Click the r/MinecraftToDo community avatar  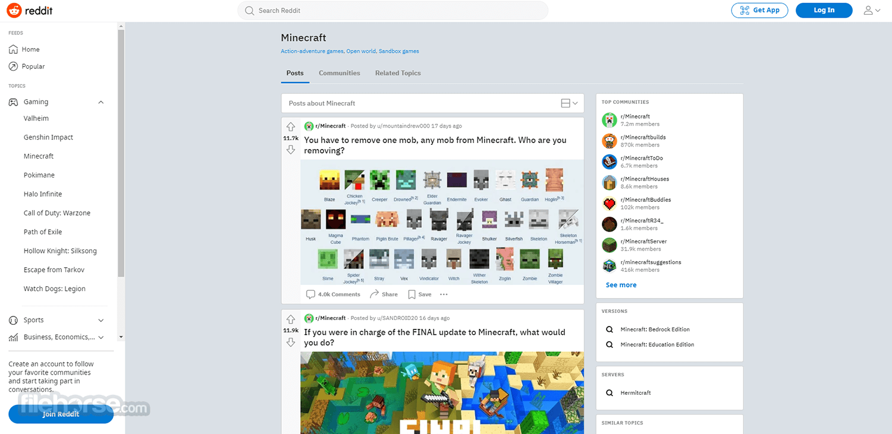[610, 161]
